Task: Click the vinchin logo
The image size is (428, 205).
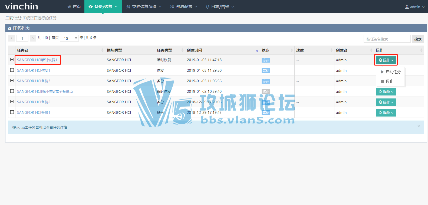Action: [x=22, y=6]
